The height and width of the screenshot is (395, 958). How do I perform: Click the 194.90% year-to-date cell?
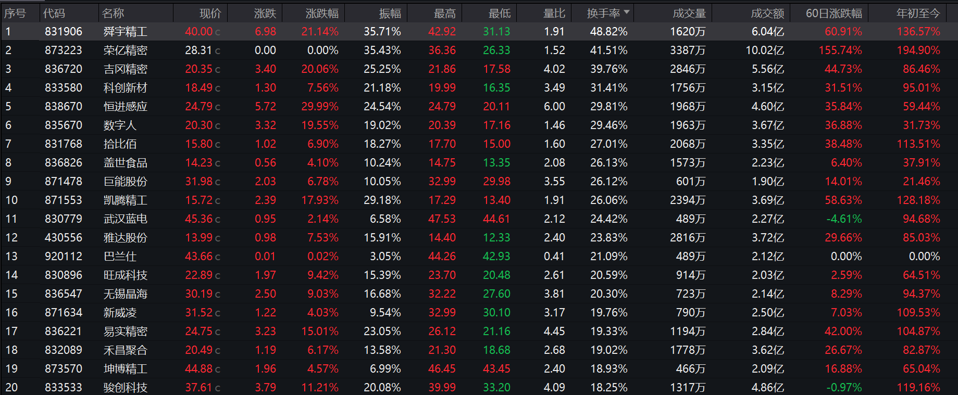tap(918, 50)
